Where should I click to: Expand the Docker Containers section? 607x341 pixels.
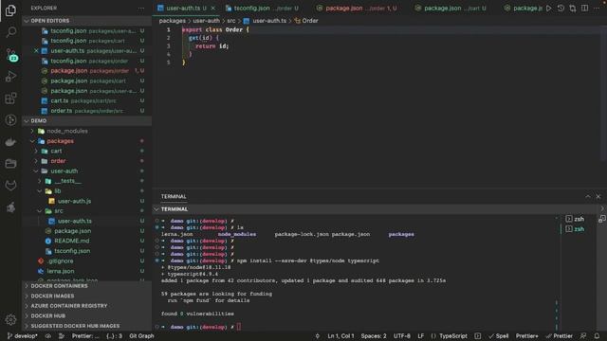(86, 286)
